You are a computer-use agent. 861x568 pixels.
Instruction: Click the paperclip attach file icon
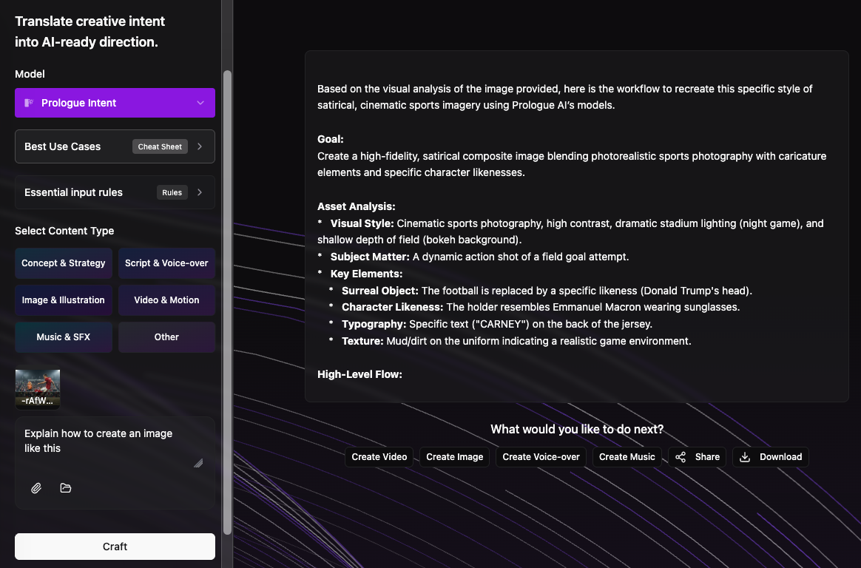36,488
